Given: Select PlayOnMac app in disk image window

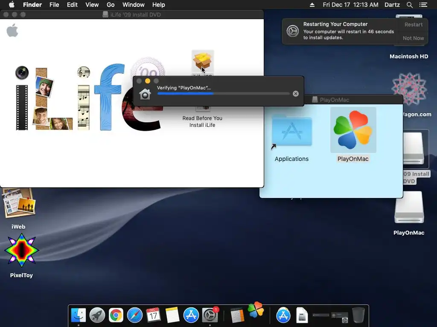Looking at the screenshot, I should coord(353,130).
